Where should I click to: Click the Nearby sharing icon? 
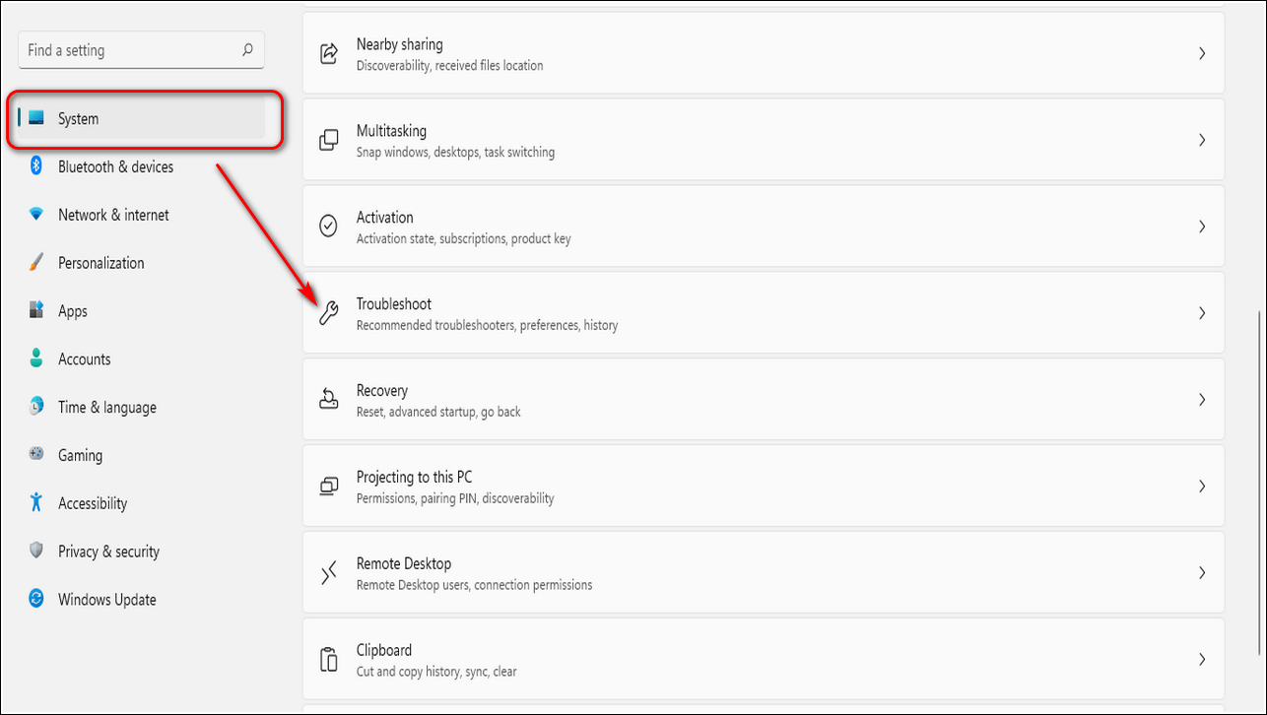329,53
